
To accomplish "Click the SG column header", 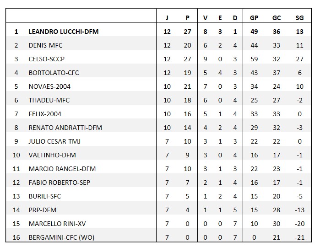I will (299, 18).
